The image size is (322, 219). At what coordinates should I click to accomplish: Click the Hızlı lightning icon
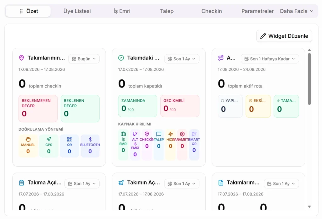pos(170,134)
